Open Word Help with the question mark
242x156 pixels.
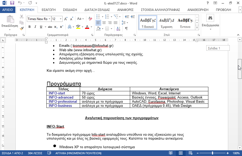[x=208, y=3]
